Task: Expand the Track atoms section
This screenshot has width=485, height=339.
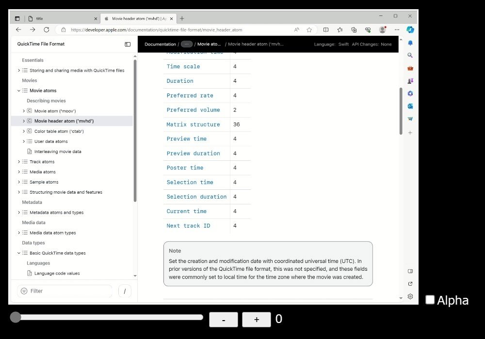Action: coord(19,161)
